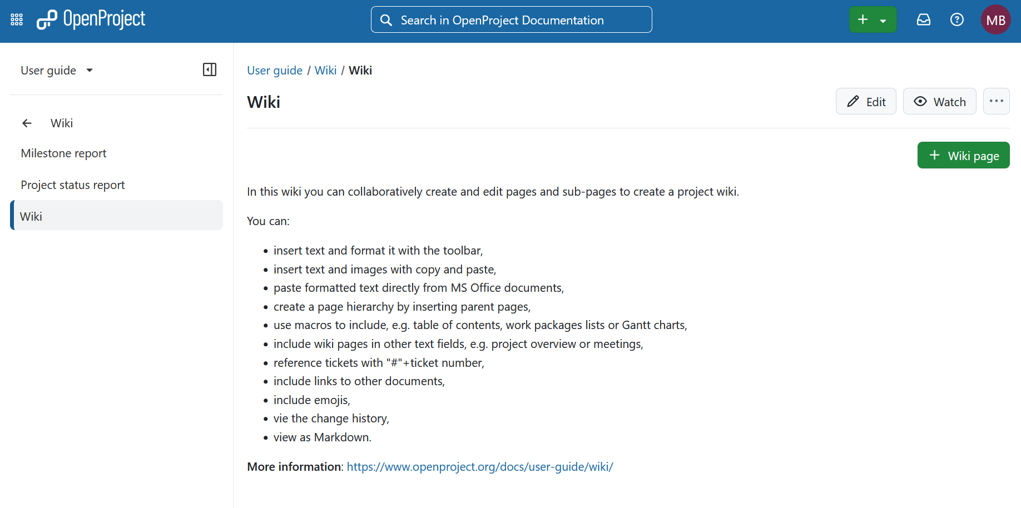This screenshot has height=508, width=1021.
Task: Click the 'More information' label
Action: [295, 467]
